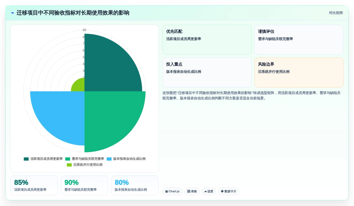This screenshot has height=206, width=354.
Task: Toggle 需求与缺陷关联完整率 legend swatch
Action: (67, 159)
